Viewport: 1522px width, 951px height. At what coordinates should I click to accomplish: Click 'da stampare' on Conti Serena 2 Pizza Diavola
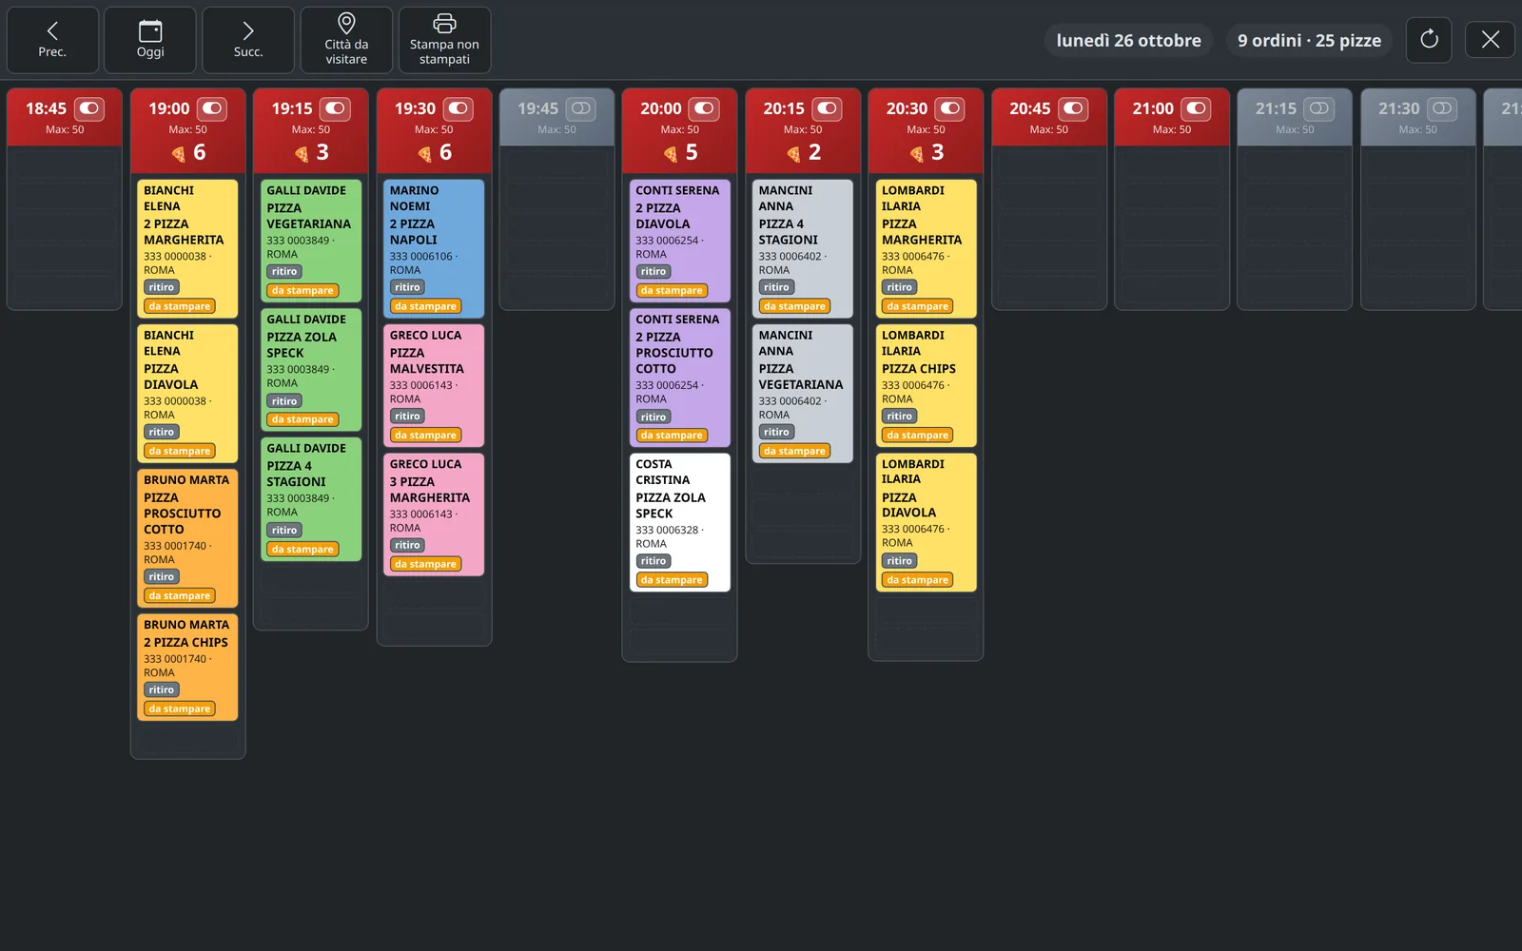coord(672,290)
